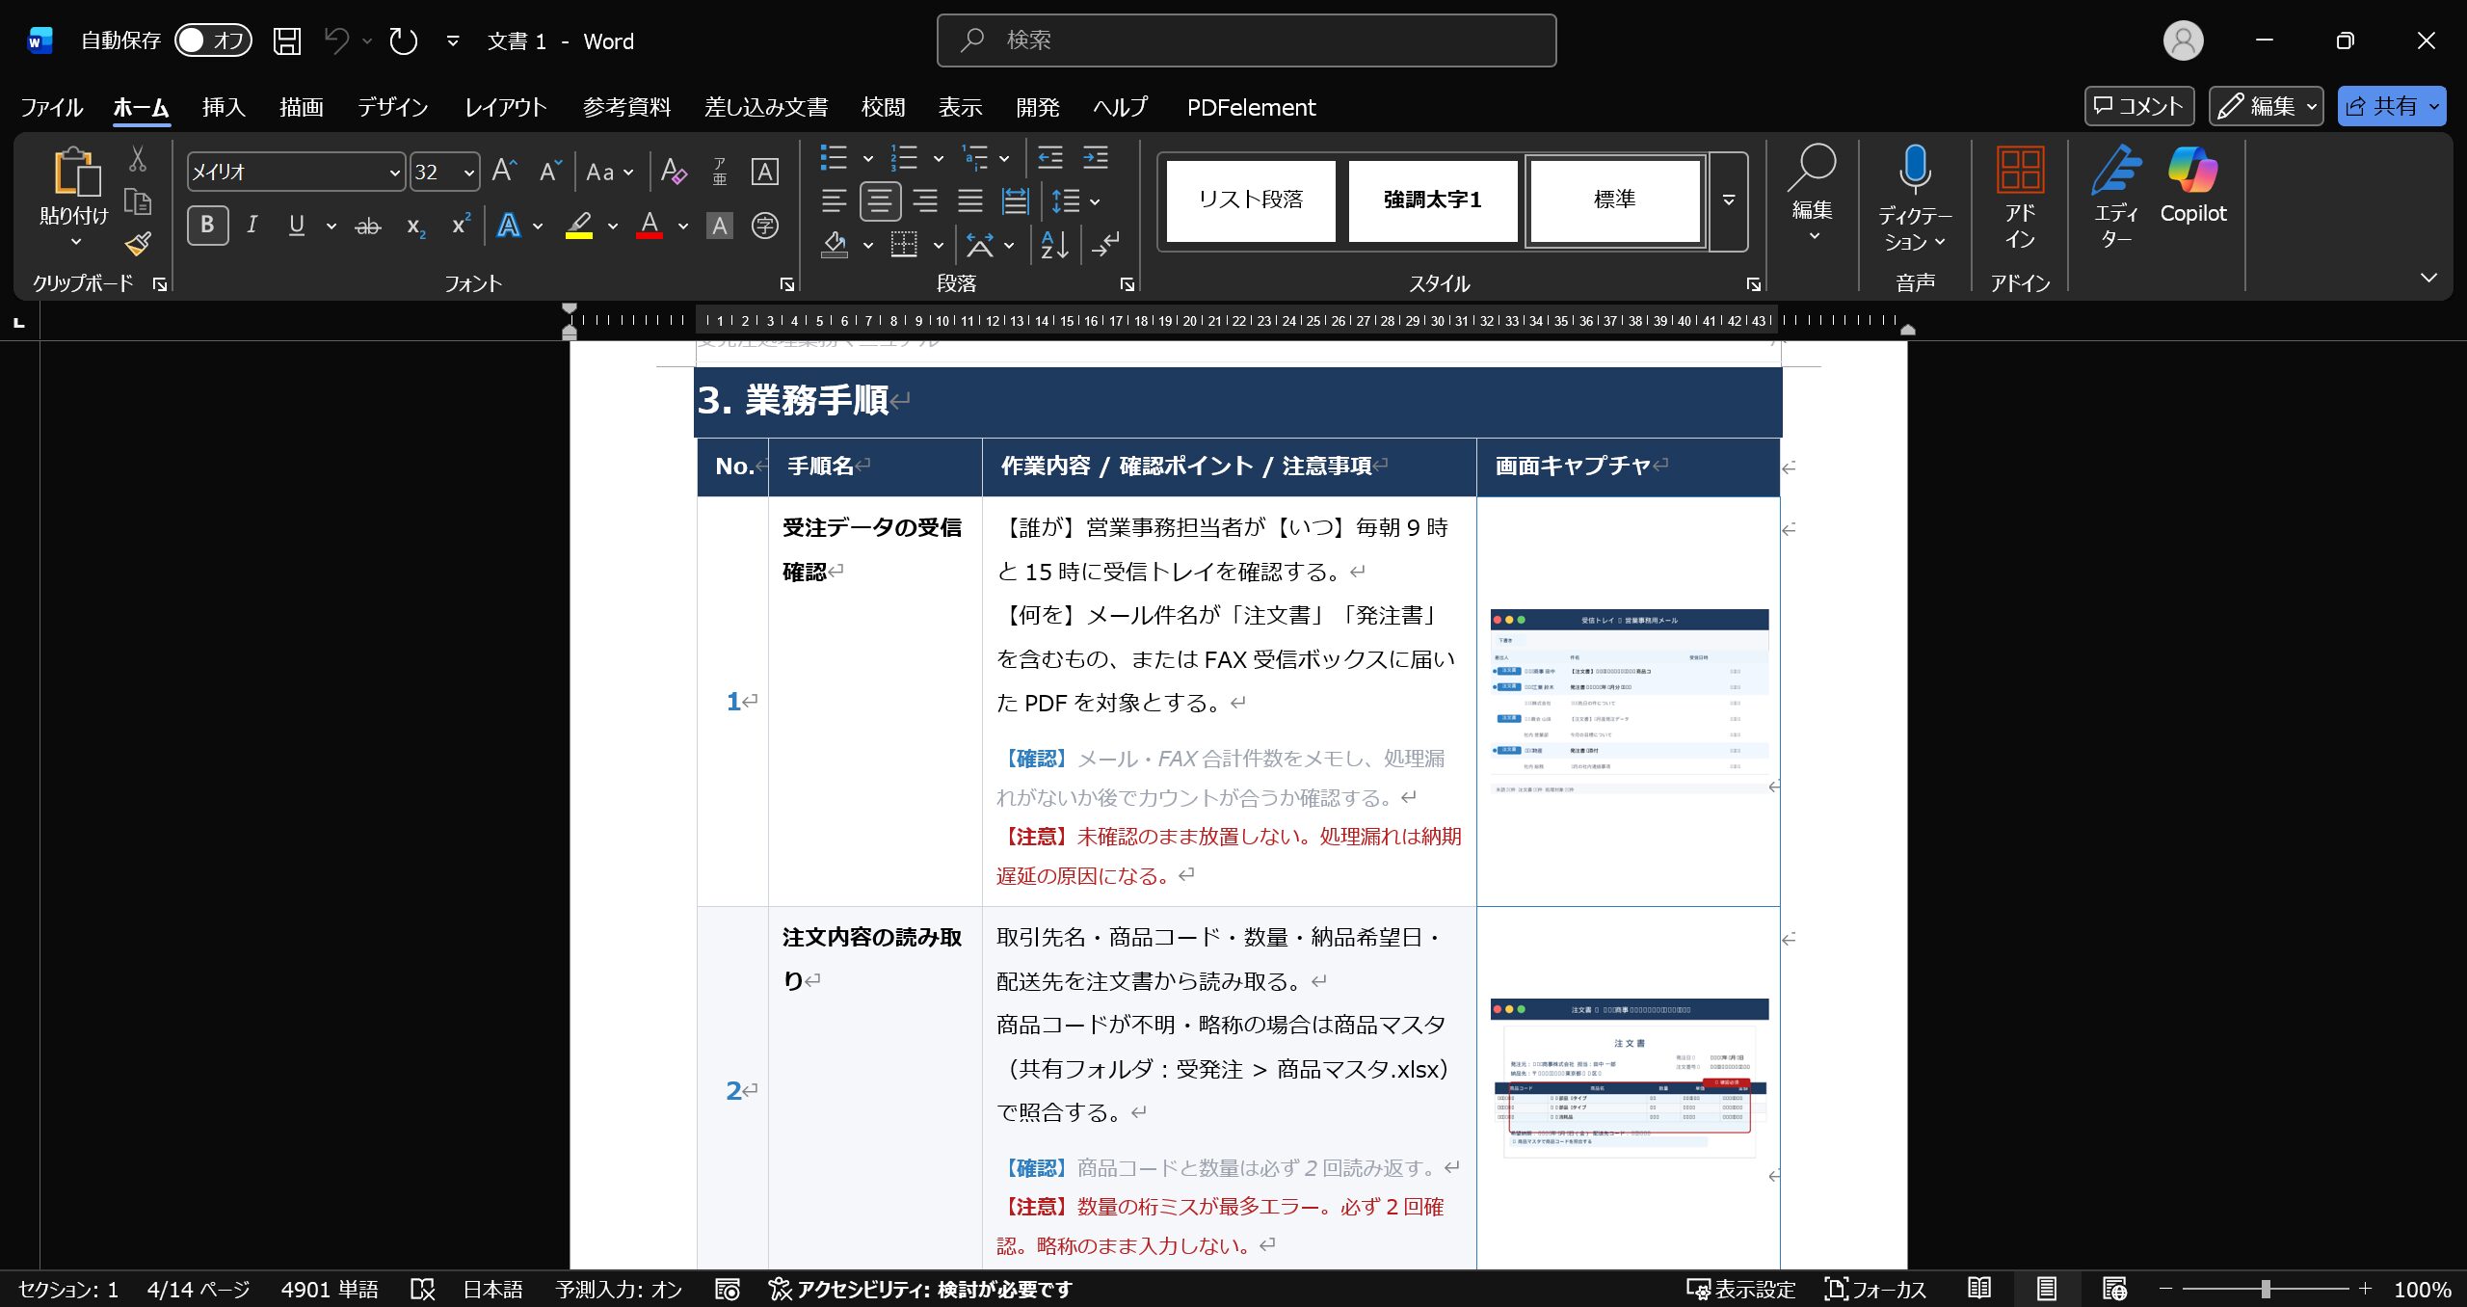Click the zoom slider in the status bar

click(2265, 1289)
